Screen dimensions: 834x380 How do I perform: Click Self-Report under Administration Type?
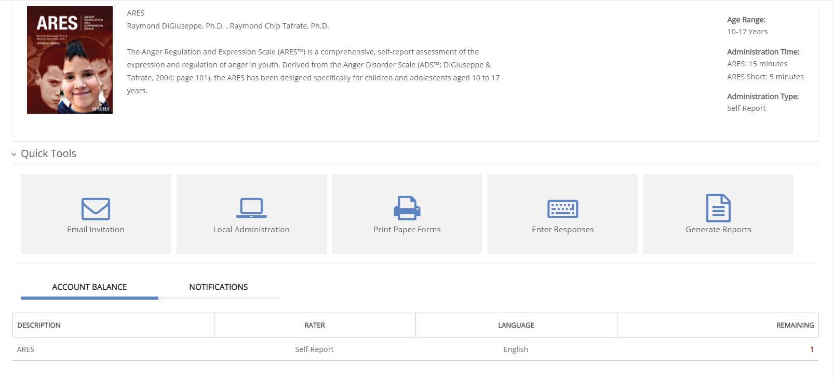(746, 108)
